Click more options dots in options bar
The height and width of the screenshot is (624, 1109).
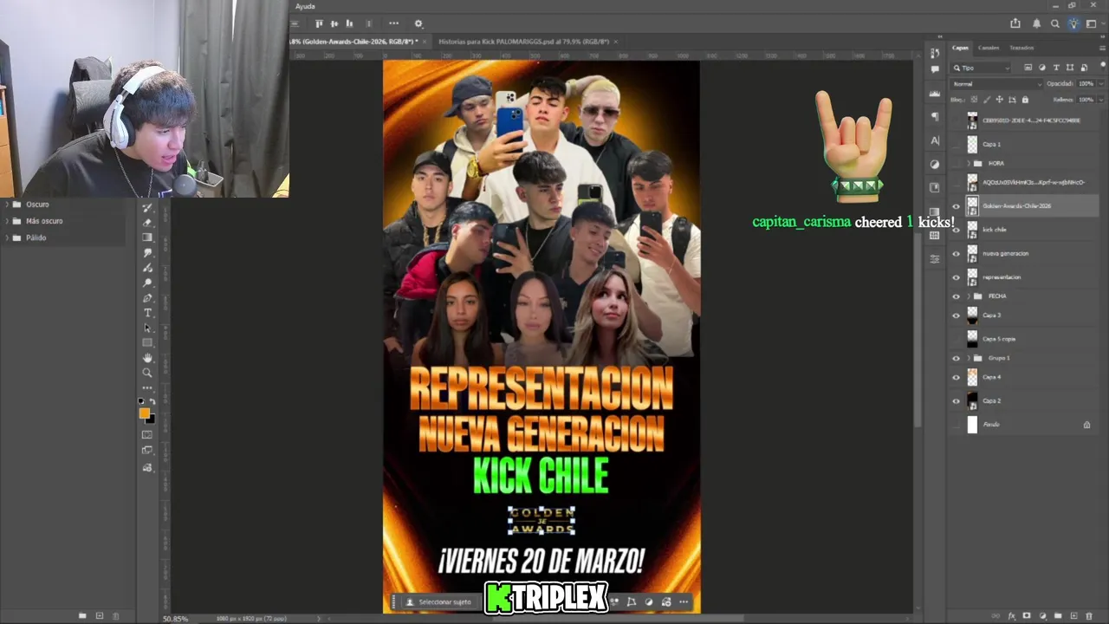[394, 23]
